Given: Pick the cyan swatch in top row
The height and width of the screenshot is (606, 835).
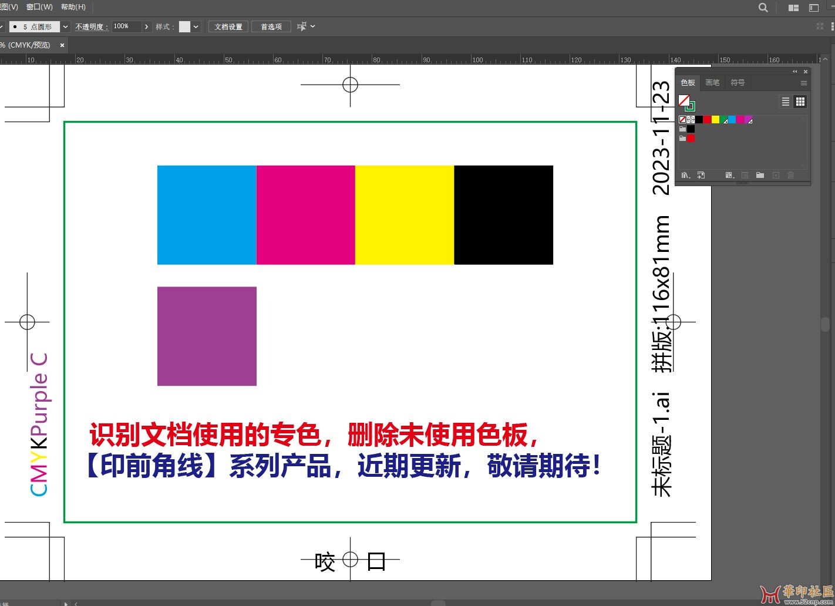Looking at the screenshot, I should point(732,120).
